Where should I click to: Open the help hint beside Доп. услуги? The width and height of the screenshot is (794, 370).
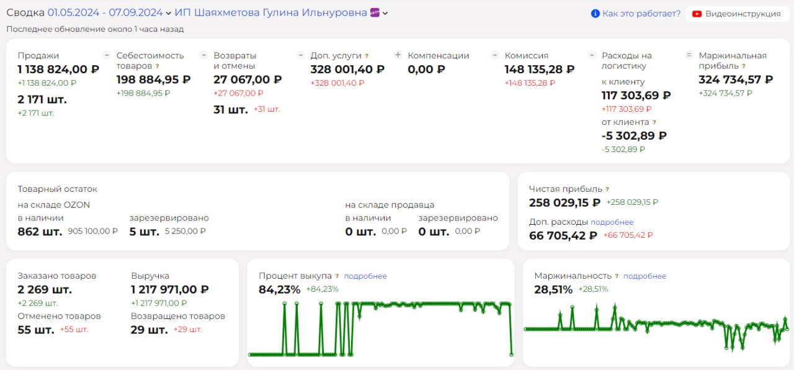pyautogui.click(x=367, y=56)
